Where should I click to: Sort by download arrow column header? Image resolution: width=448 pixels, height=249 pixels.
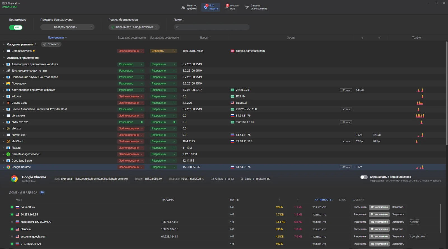click(x=362, y=38)
